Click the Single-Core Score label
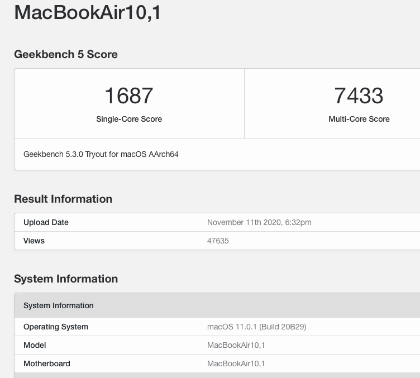This screenshot has height=378, width=420. point(129,119)
